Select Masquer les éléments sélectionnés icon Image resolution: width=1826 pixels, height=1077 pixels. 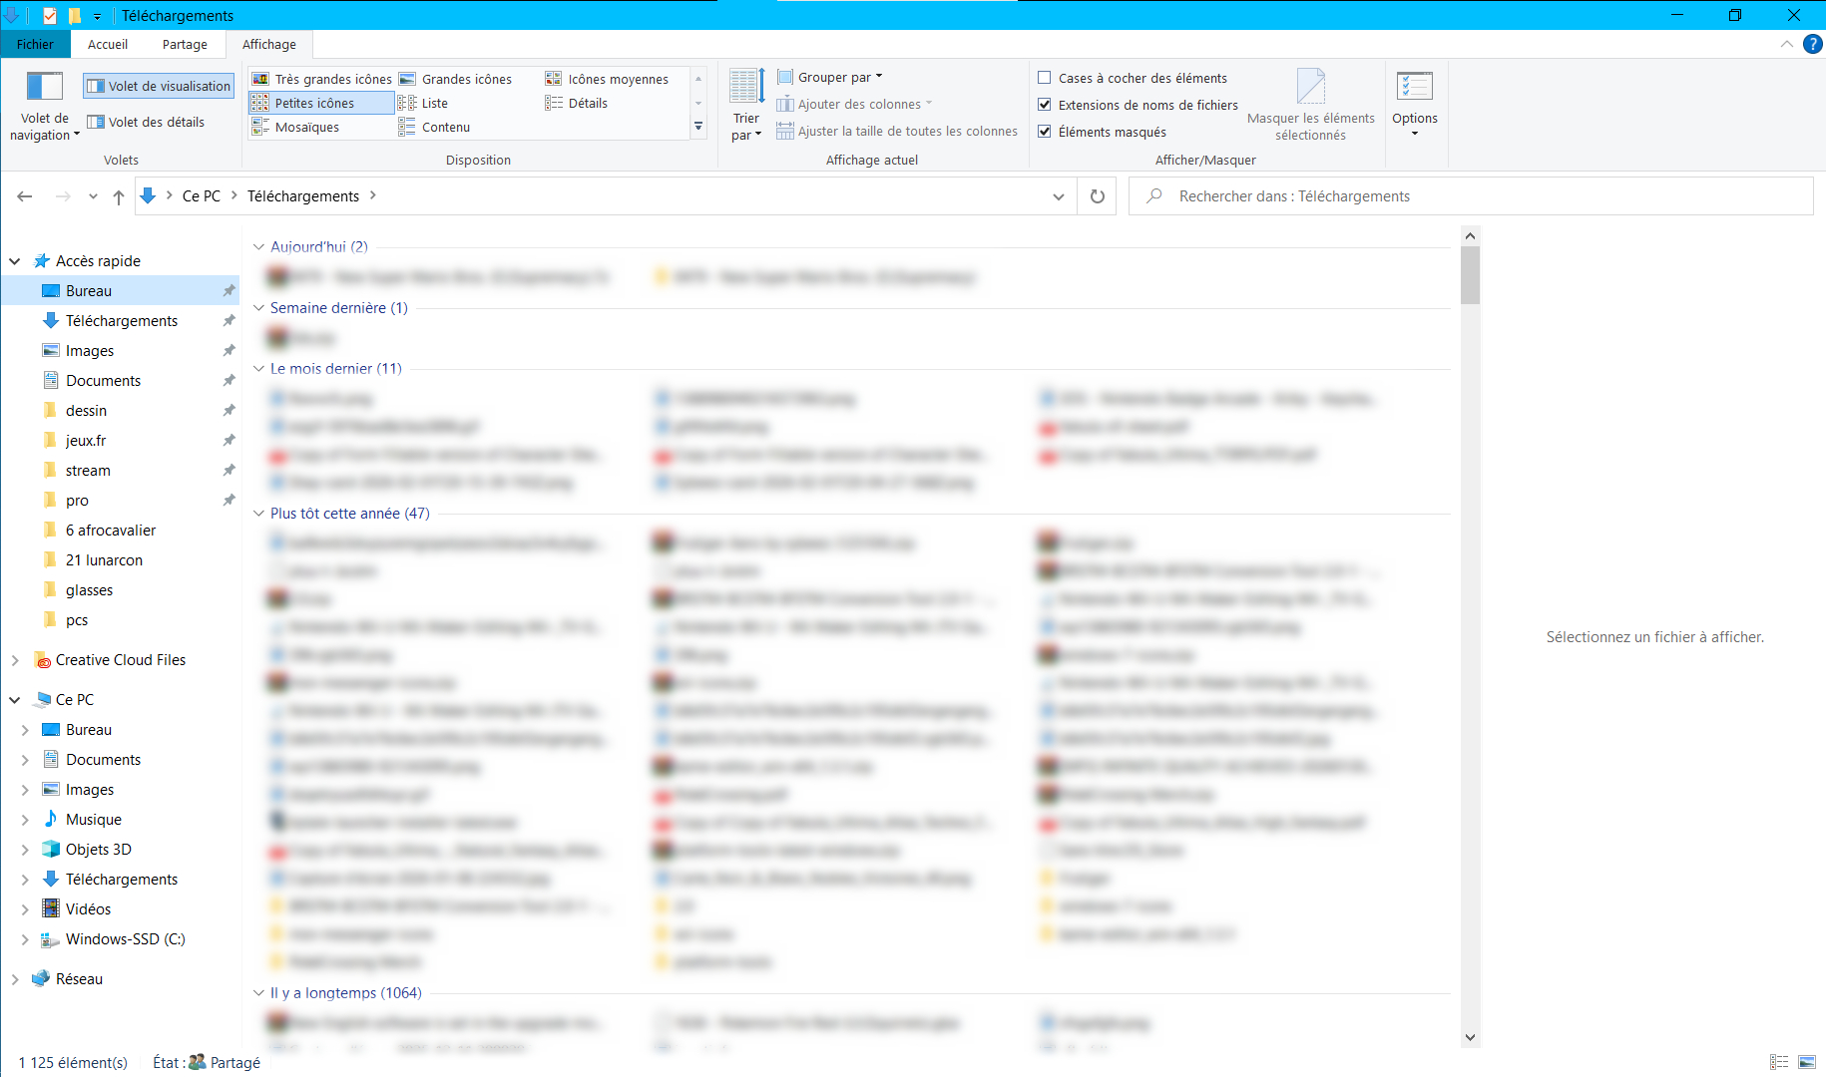pos(1310,88)
